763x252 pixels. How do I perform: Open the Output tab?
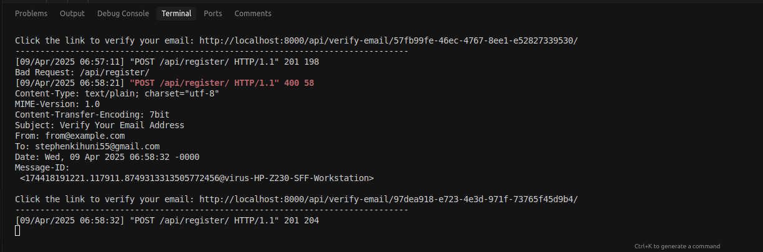(72, 13)
